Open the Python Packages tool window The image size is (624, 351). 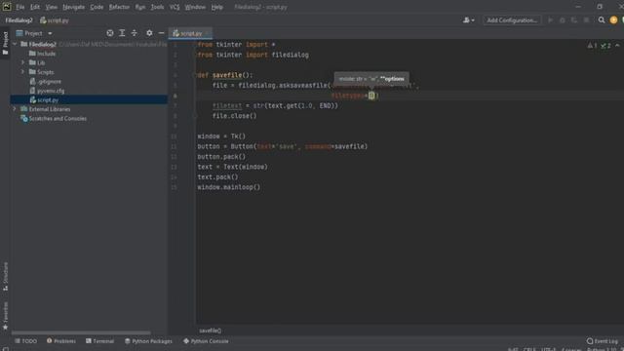148,341
